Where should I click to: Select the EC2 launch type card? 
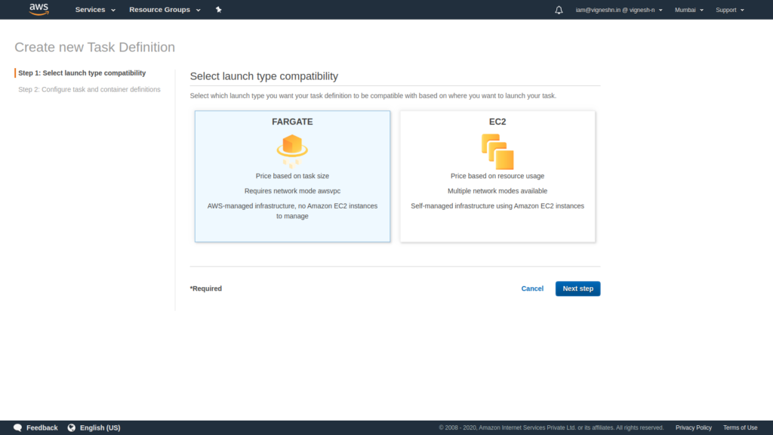coord(497,176)
